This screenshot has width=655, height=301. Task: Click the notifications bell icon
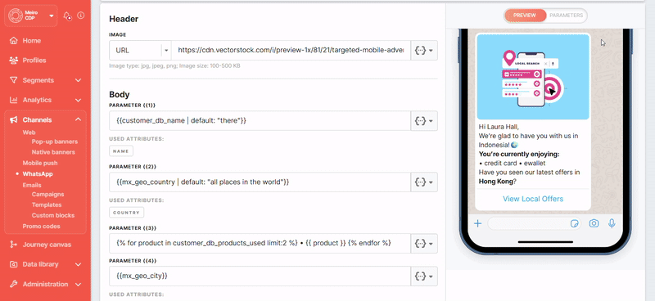click(67, 16)
